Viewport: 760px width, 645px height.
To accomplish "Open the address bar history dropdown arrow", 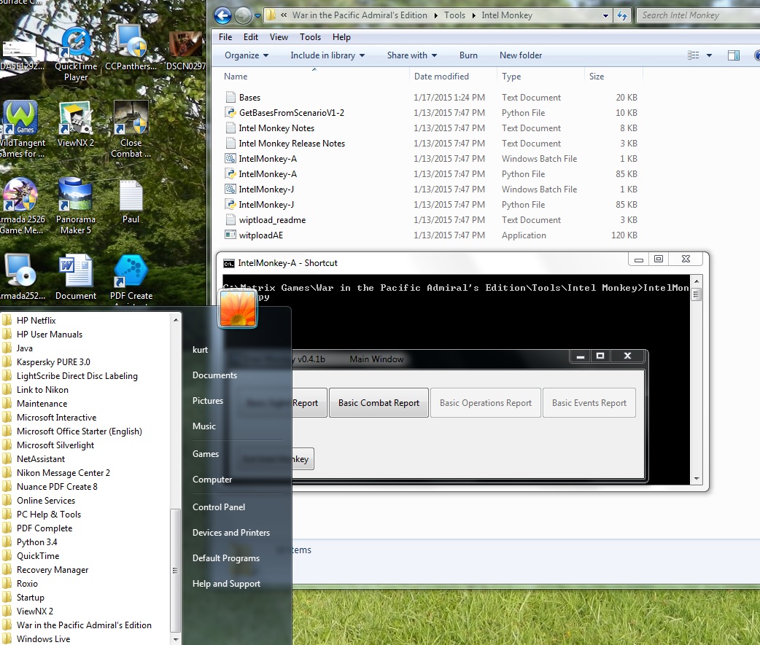I will point(605,15).
